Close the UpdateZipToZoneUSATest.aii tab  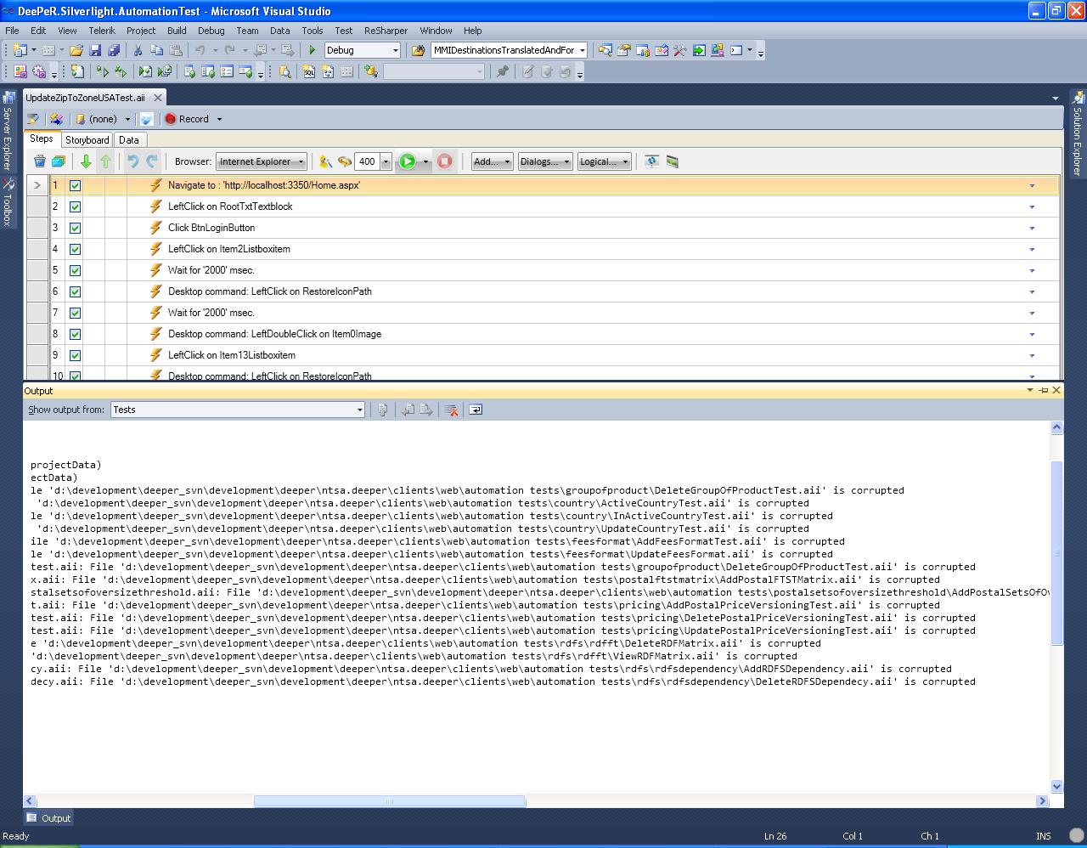point(157,98)
